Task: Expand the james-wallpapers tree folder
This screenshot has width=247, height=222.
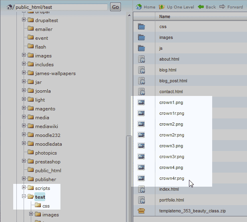Action: [x=24, y=73]
